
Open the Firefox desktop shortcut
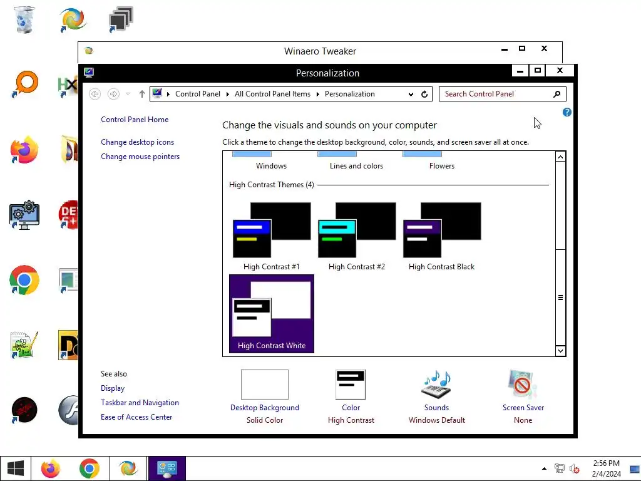point(24,150)
